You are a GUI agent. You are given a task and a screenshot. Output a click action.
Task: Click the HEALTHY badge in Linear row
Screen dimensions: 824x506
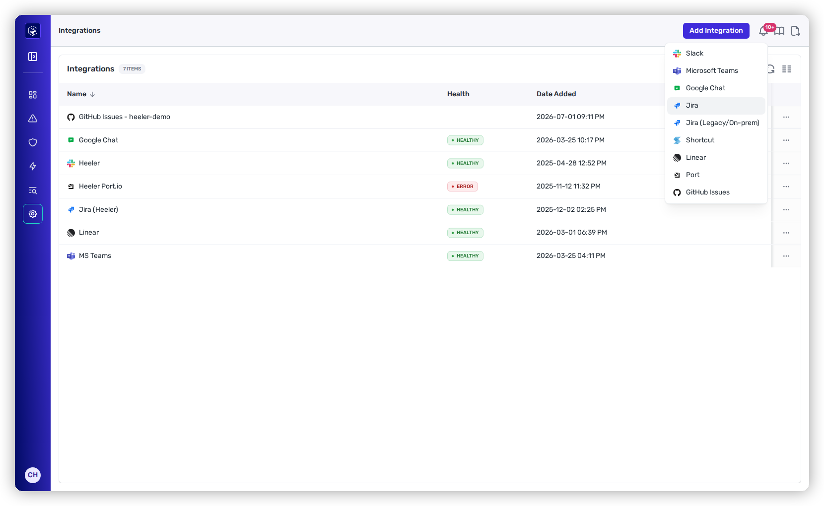[465, 233]
